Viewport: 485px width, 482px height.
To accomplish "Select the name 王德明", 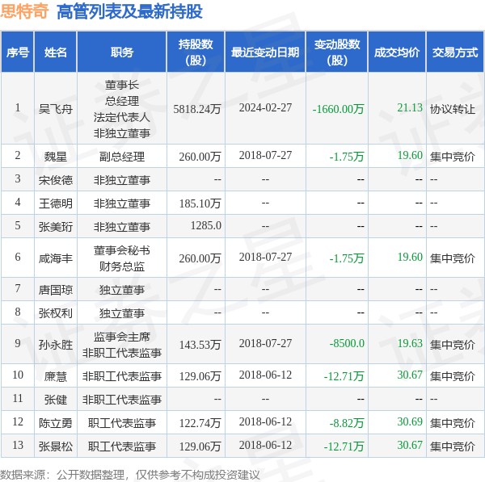I will click(x=55, y=203).
